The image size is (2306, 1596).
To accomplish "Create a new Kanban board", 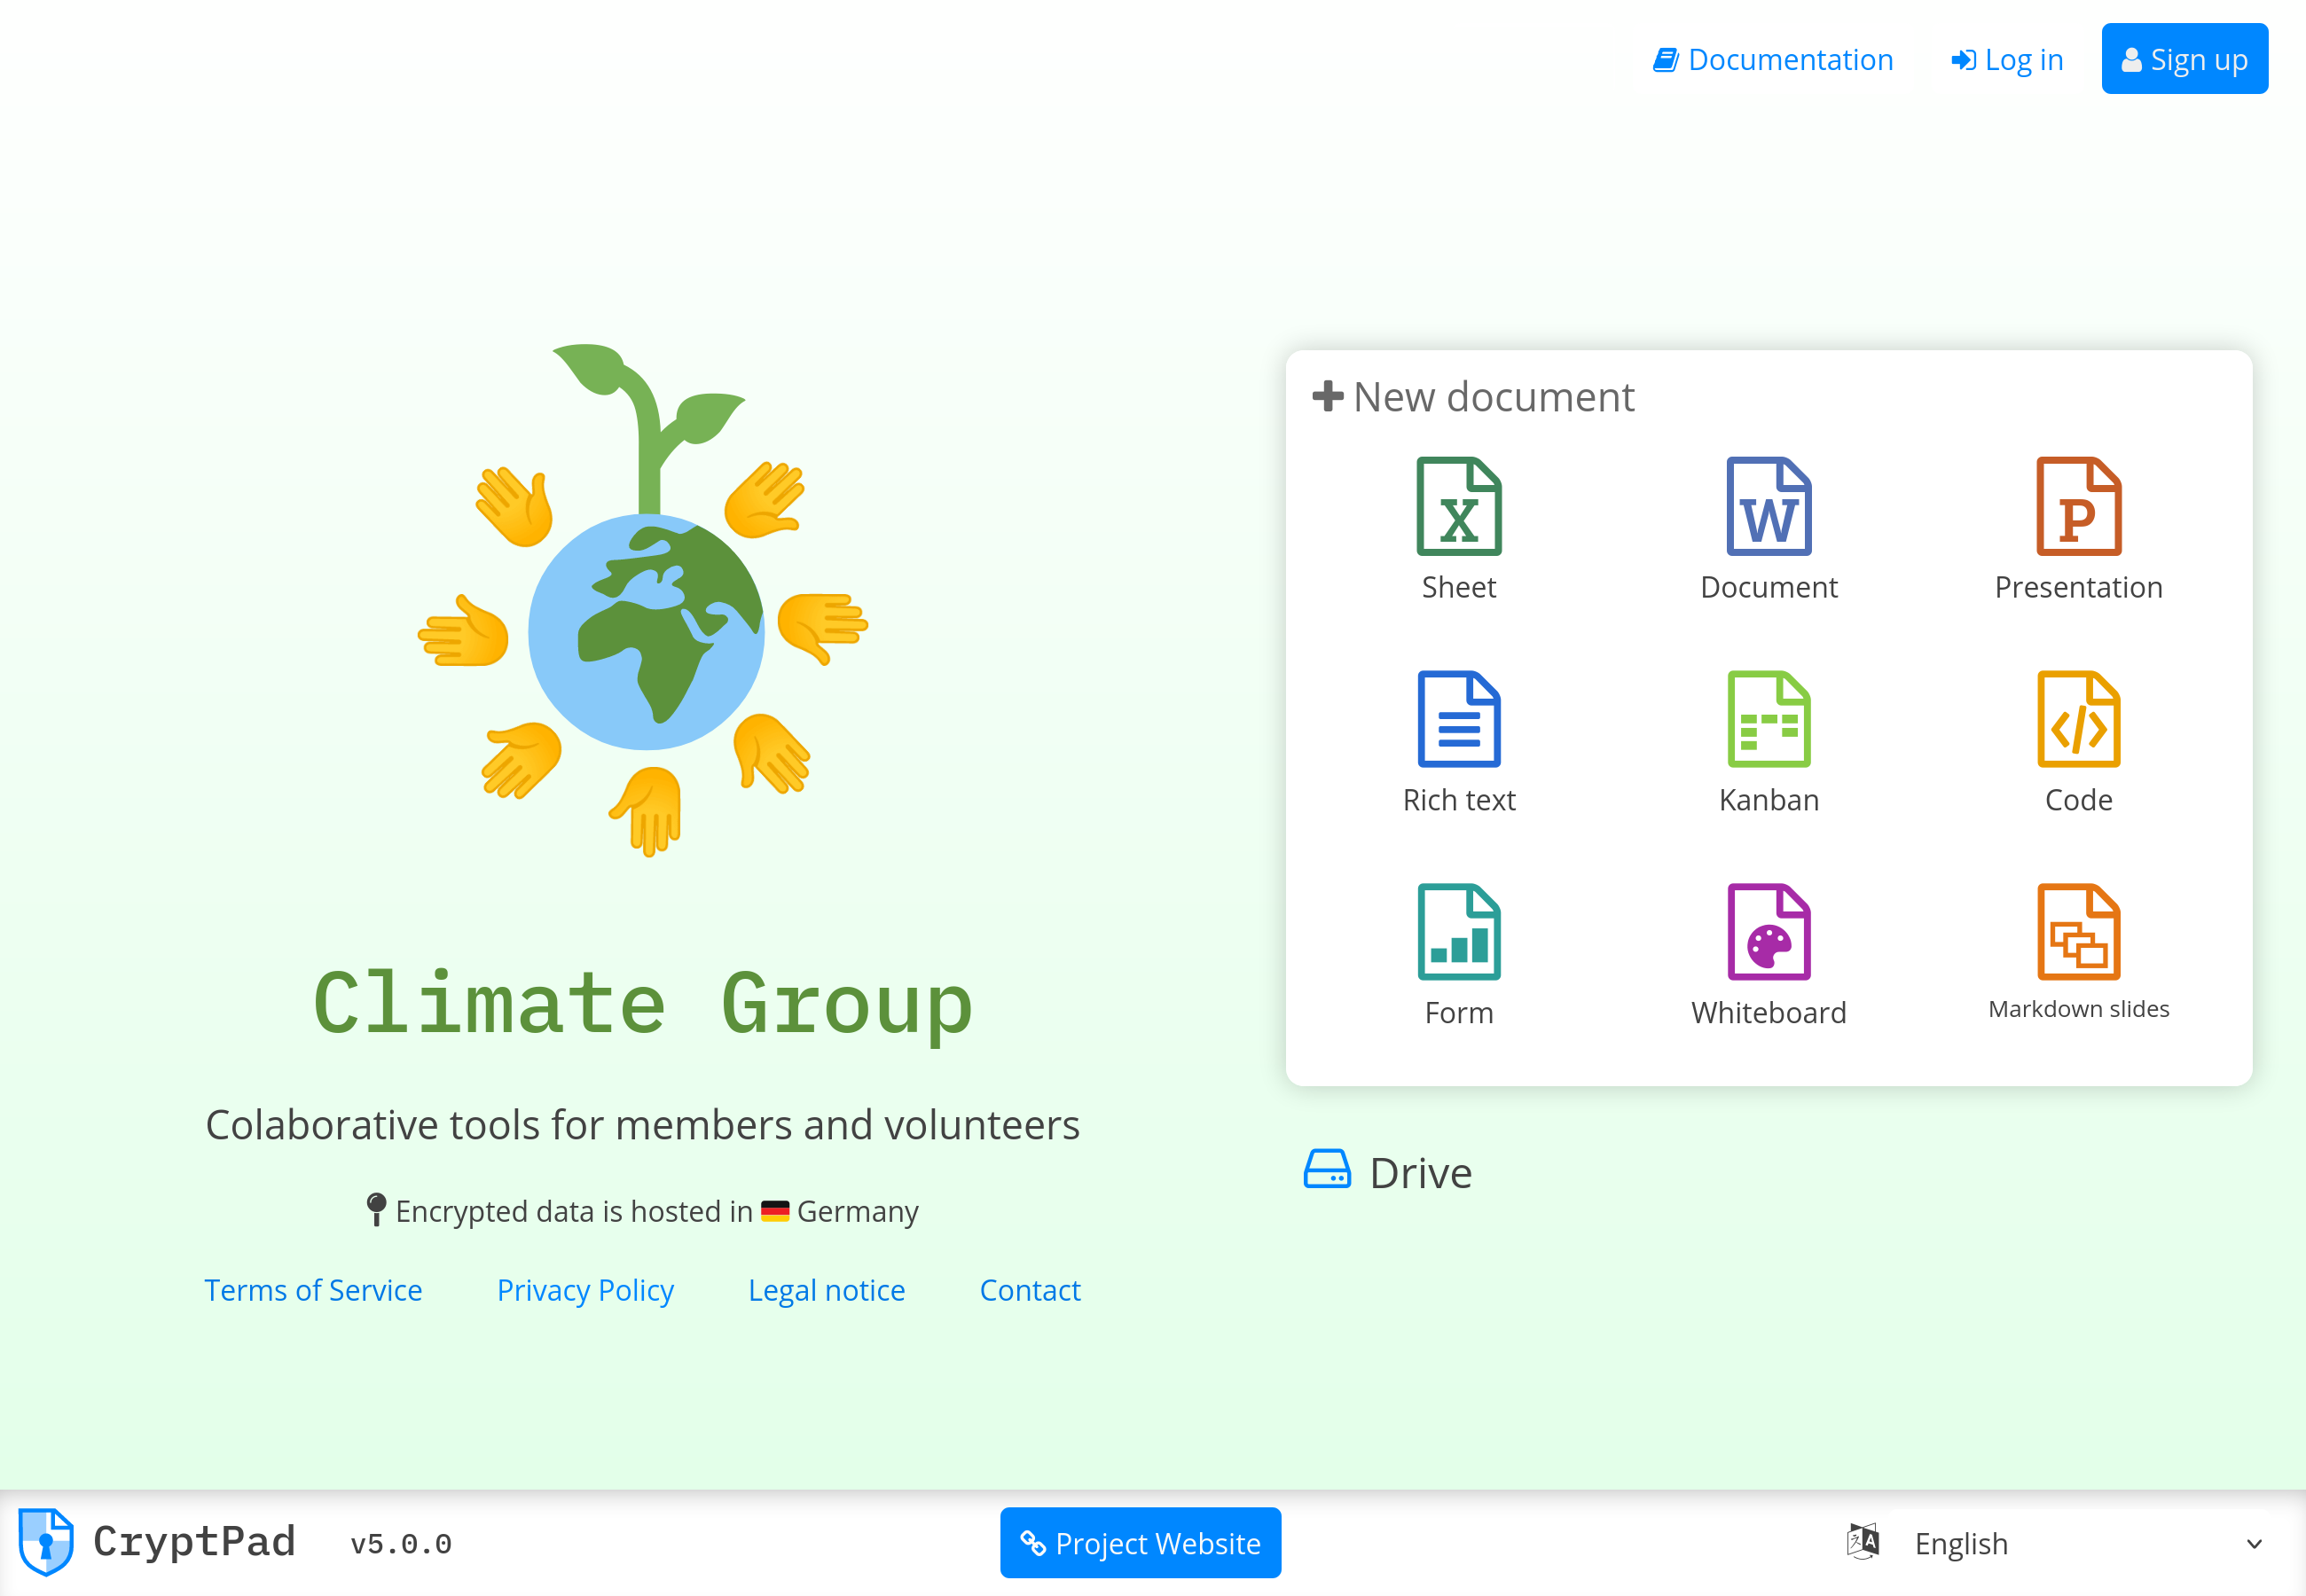I will coord(1768,740).
